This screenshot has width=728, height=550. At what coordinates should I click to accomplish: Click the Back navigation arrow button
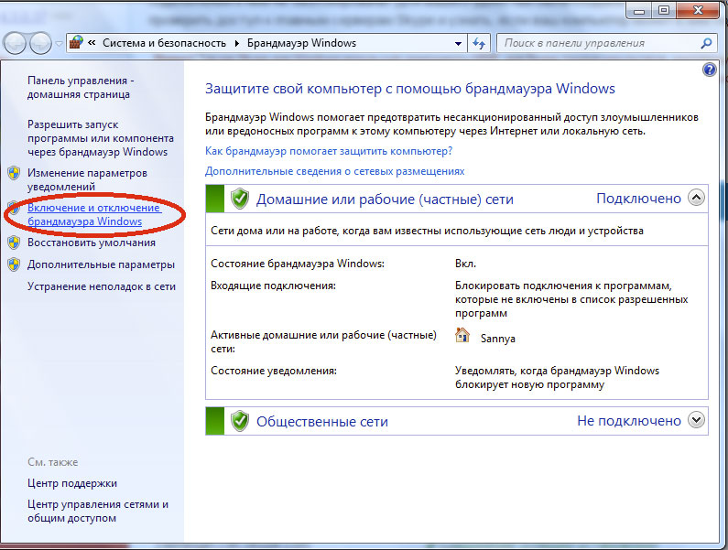click(x=15, y=44)
